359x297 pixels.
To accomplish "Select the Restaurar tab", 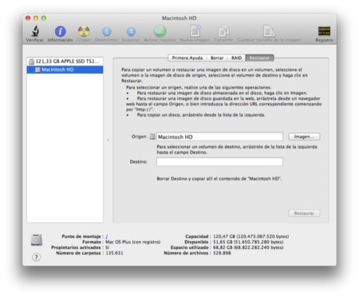I will tap(259, 57).
